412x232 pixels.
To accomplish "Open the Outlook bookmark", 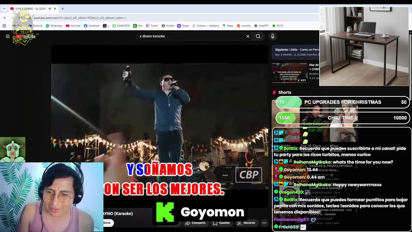I will (x=35, y=26).
